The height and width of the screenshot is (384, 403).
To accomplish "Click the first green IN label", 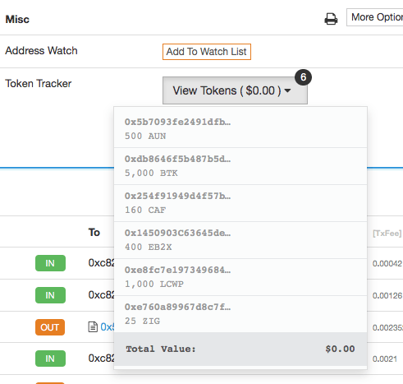I will [x=50, y=263].
